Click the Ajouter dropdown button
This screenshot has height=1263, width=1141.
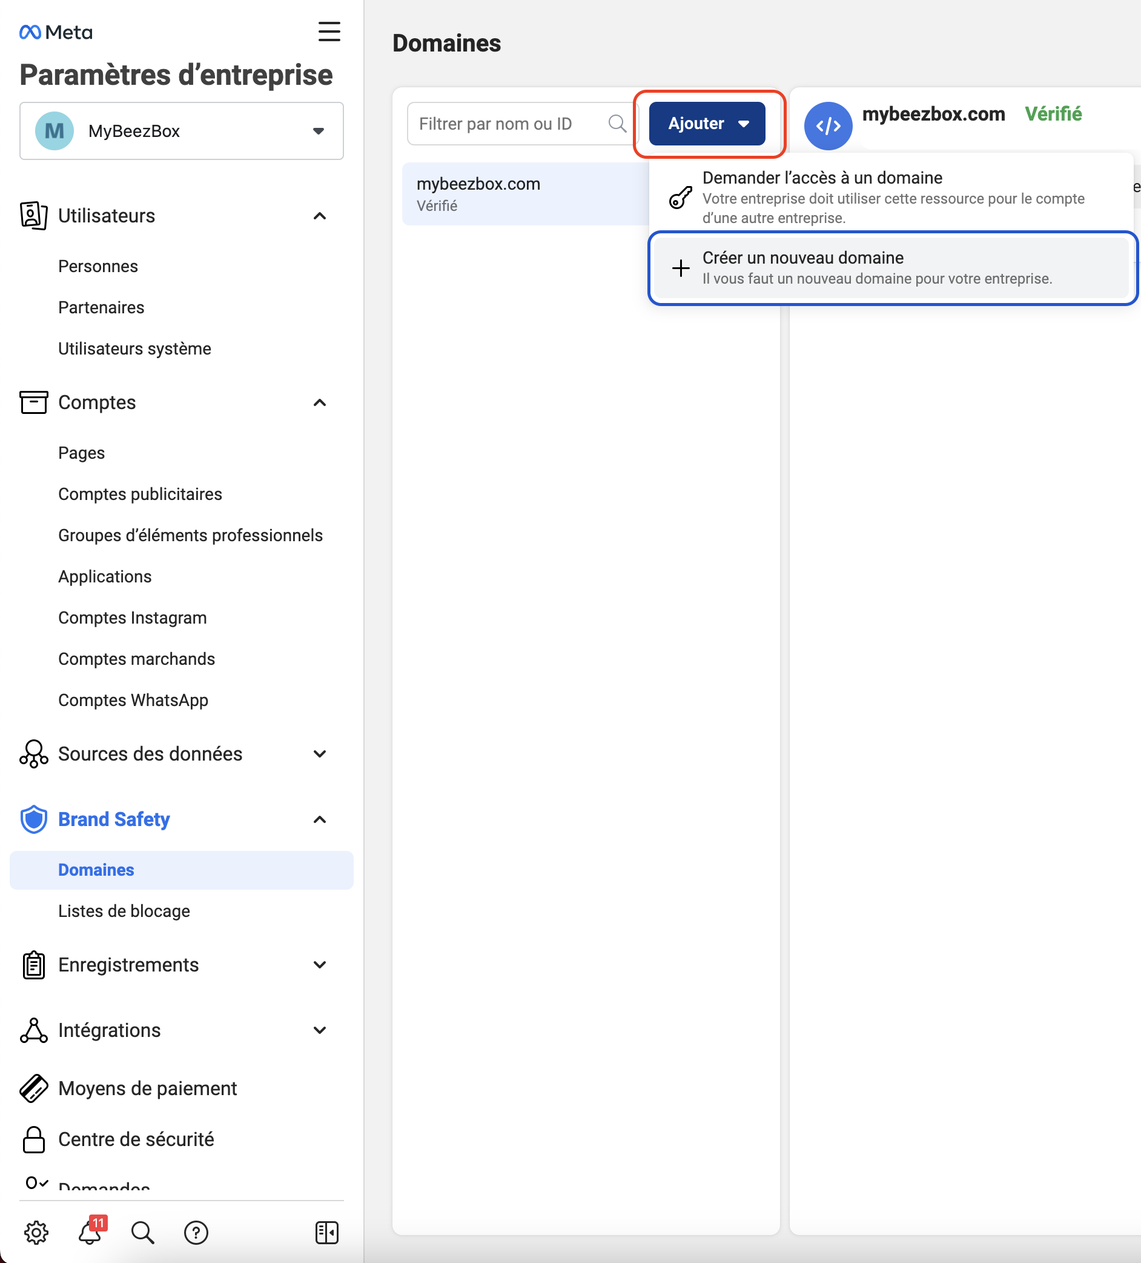pos(707,124)
